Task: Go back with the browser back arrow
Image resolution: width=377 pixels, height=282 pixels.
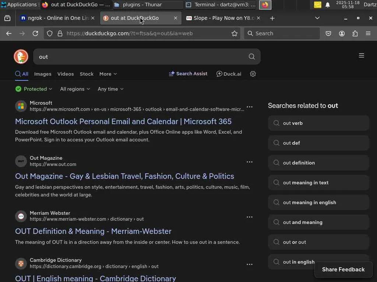Action: (x=9, y=33)
